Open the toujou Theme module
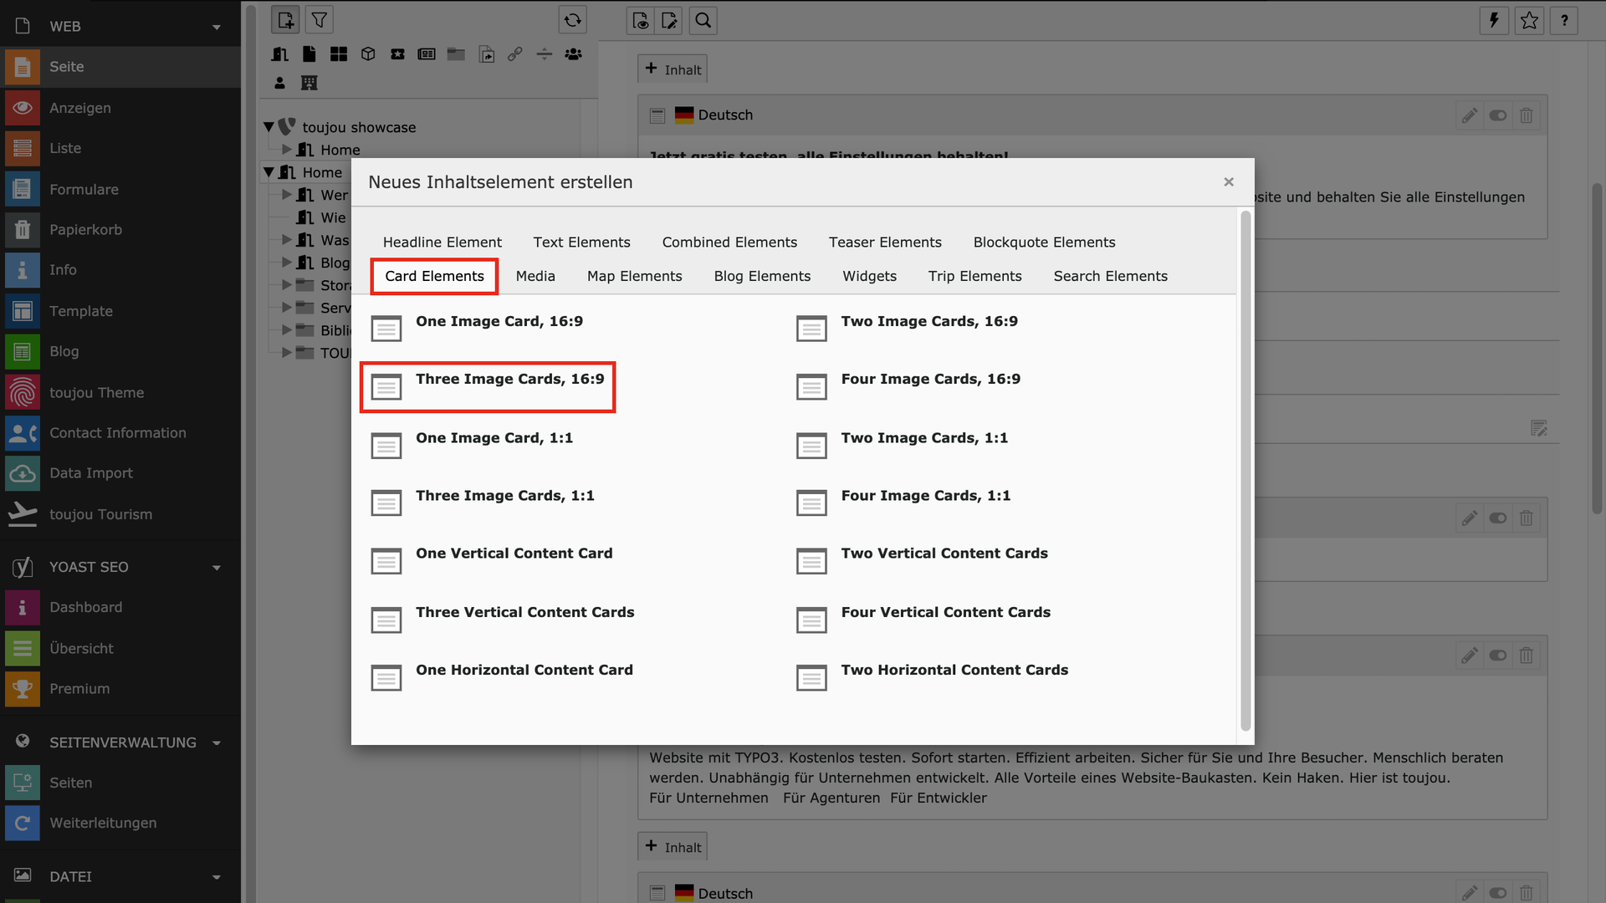The height and width of the screenshot is (903, 1606). [x=96, y=392]
